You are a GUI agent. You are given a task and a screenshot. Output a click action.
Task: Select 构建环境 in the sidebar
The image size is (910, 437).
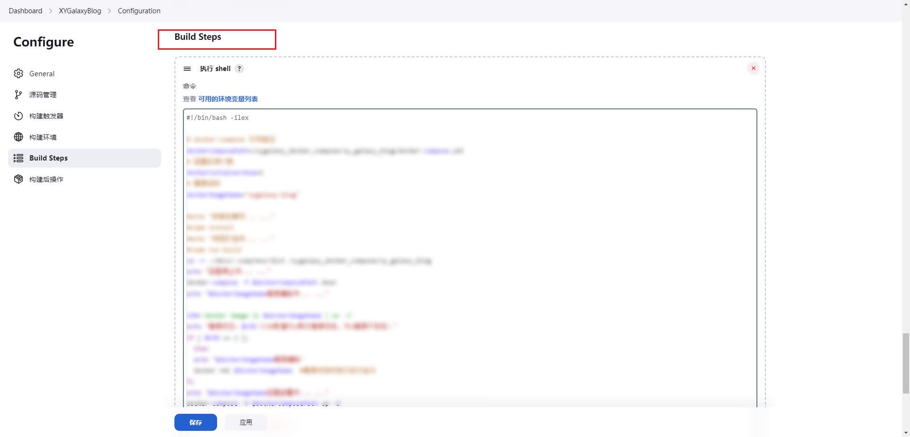(x=43, y=137)
